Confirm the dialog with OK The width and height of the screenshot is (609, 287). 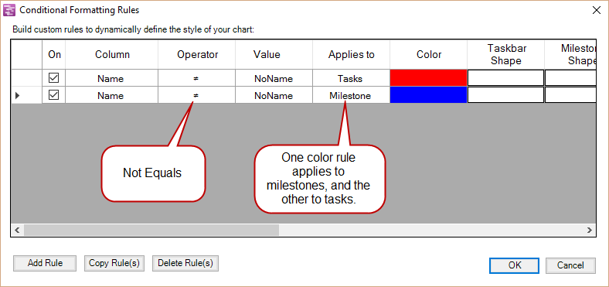(x=514, y=265)
